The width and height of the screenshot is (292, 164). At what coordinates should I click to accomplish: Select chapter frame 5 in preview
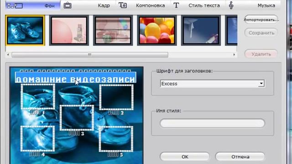click(116, 139)
